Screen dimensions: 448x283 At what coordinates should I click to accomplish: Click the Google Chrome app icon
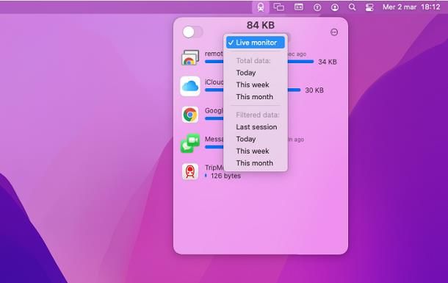point(190,115)
